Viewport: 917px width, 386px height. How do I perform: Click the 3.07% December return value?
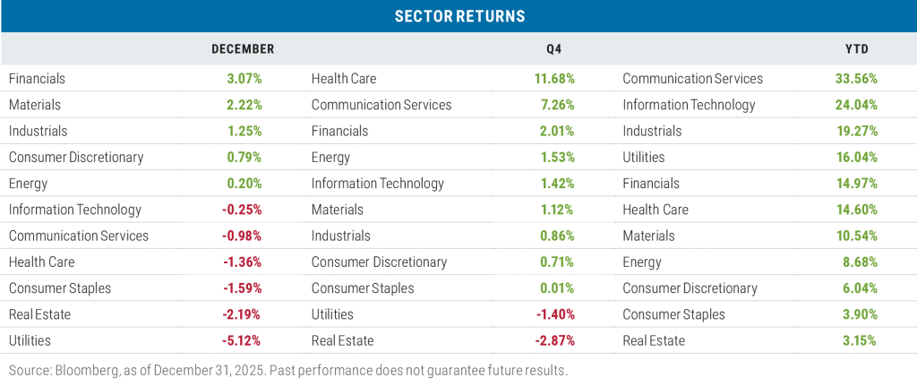(244, 79)
